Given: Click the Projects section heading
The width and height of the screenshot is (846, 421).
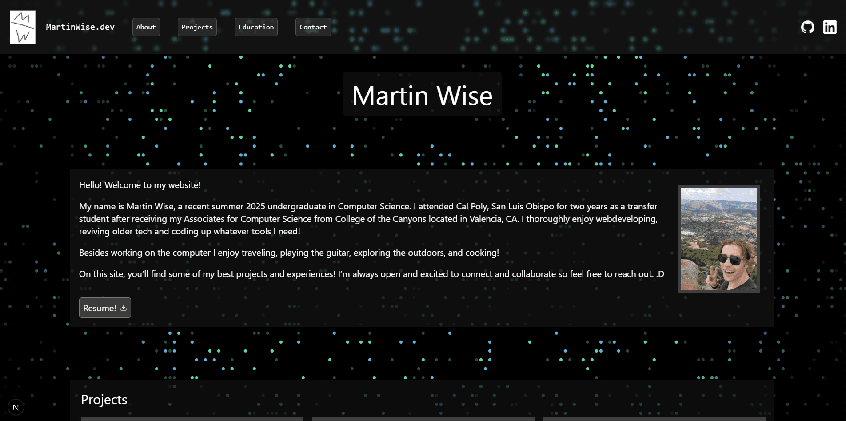Looking at the screenshot, I should point(104,400).
